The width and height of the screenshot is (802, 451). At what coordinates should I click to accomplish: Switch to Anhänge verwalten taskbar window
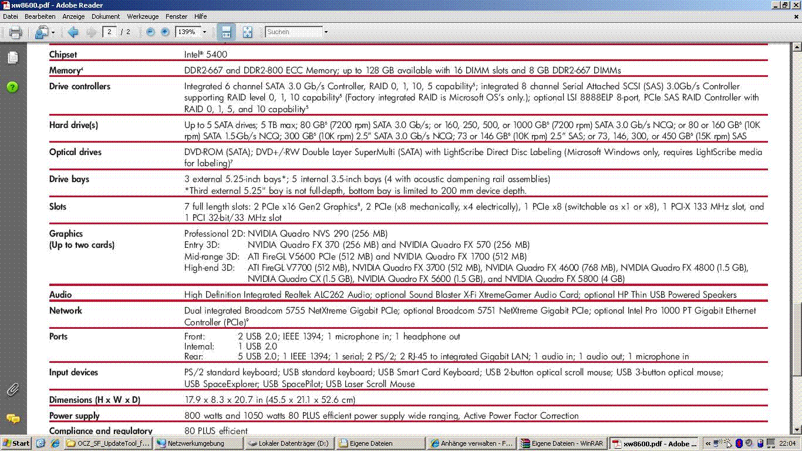[x=472, y=443]
